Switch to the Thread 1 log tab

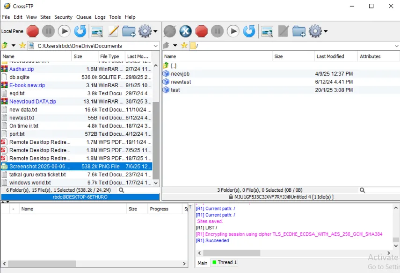(x=225, y=262)
